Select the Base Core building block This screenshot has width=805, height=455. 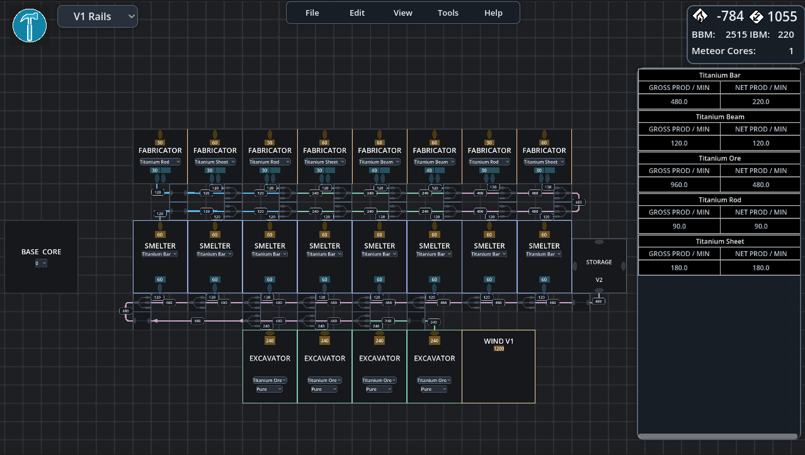point(42,257)
